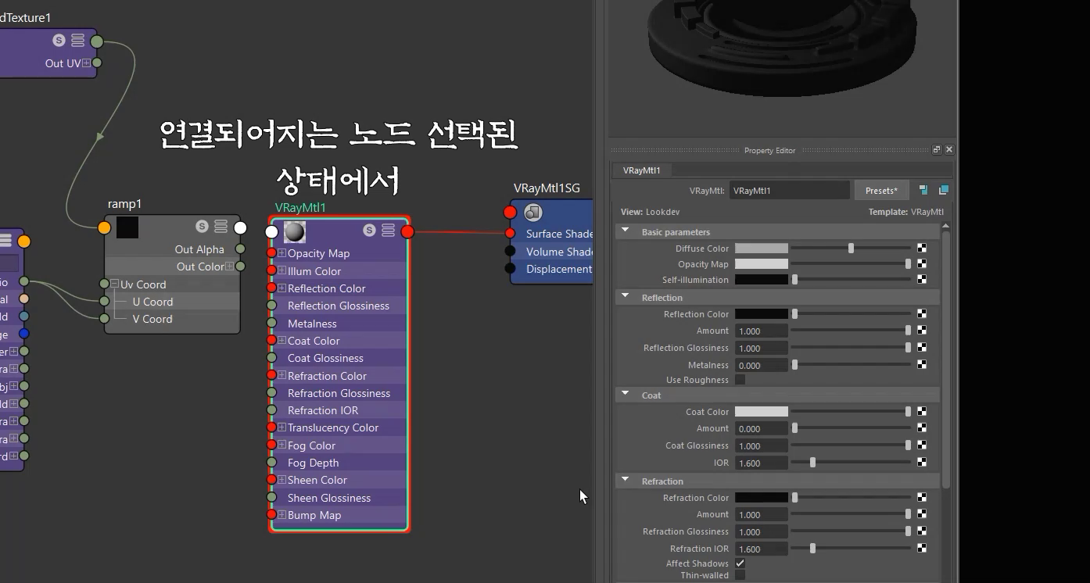Viewport: 1090px width, 583px height.
Task: Enable the Use Roughness checkbox
Action: click(740, 380)
